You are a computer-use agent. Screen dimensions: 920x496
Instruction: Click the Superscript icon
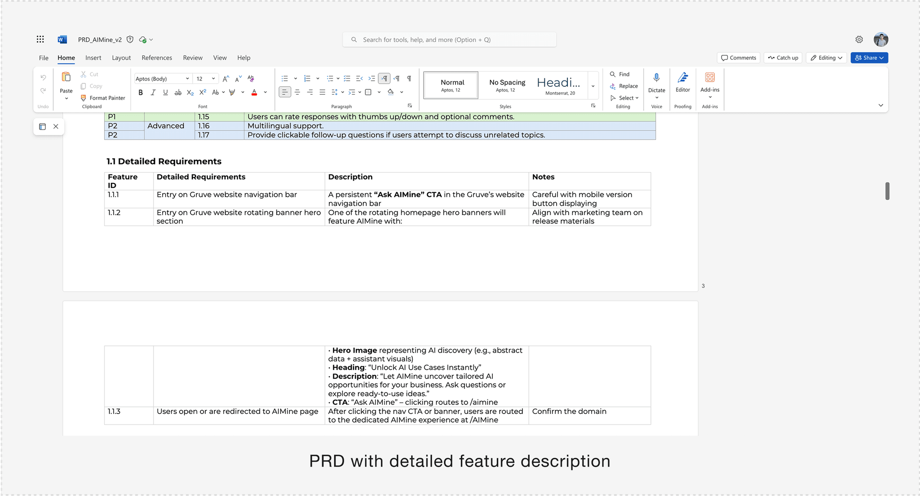[203, 93]
